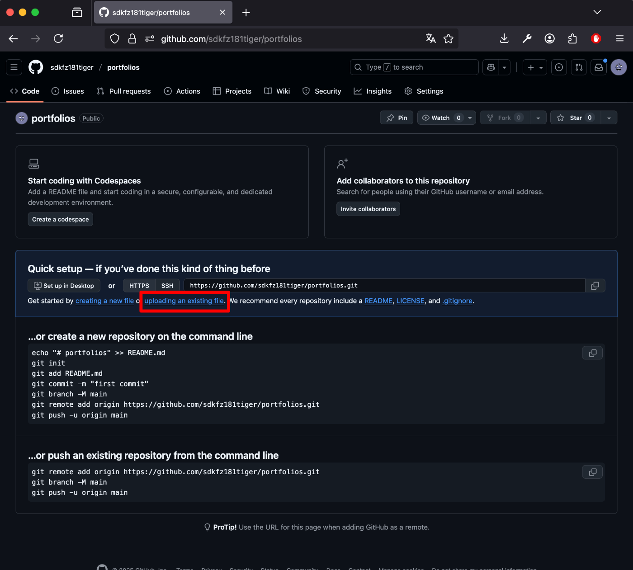Open the pull requests icon in header
The width and height of the screenshot is (633, 570).
579,67
